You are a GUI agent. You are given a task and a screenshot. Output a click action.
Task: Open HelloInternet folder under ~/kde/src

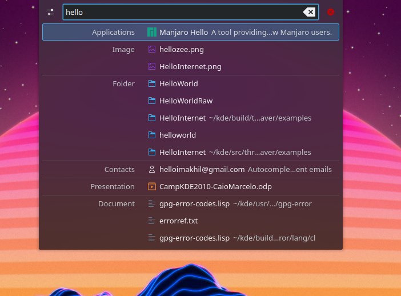(191, 152)
